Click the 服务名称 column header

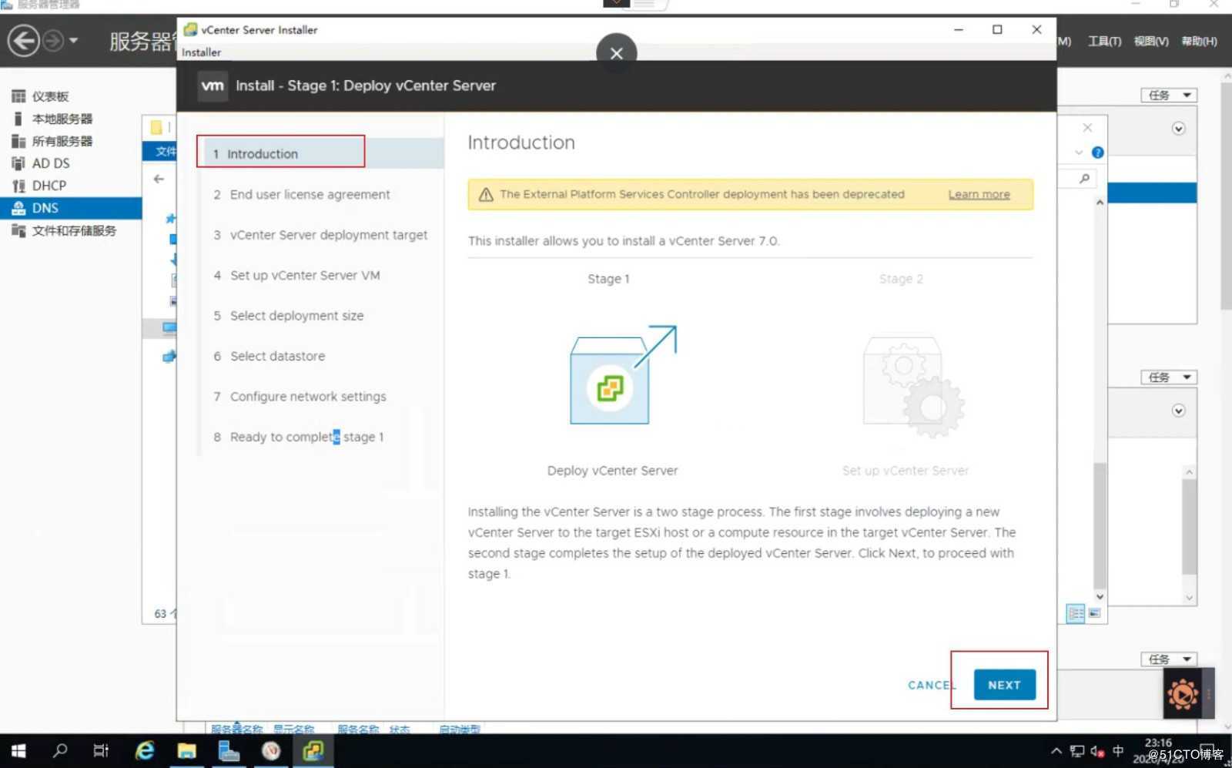pos(358,729)
